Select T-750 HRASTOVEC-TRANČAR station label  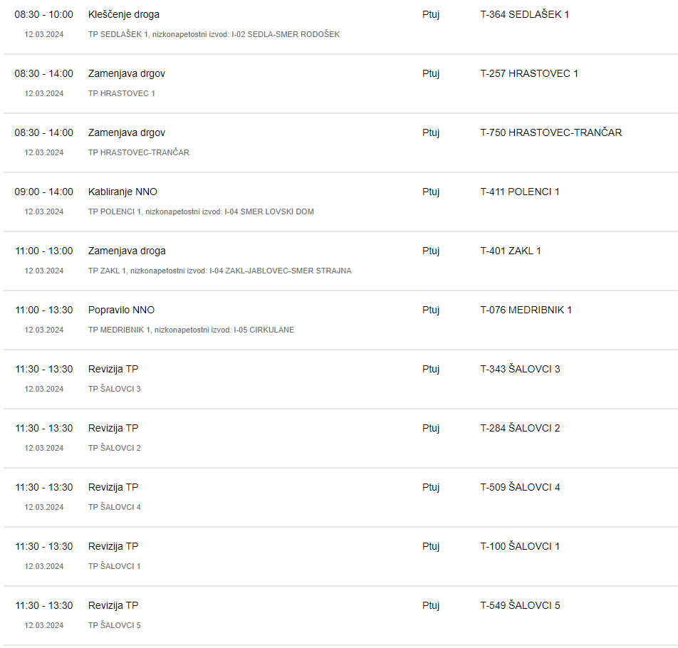coord(551,132)
